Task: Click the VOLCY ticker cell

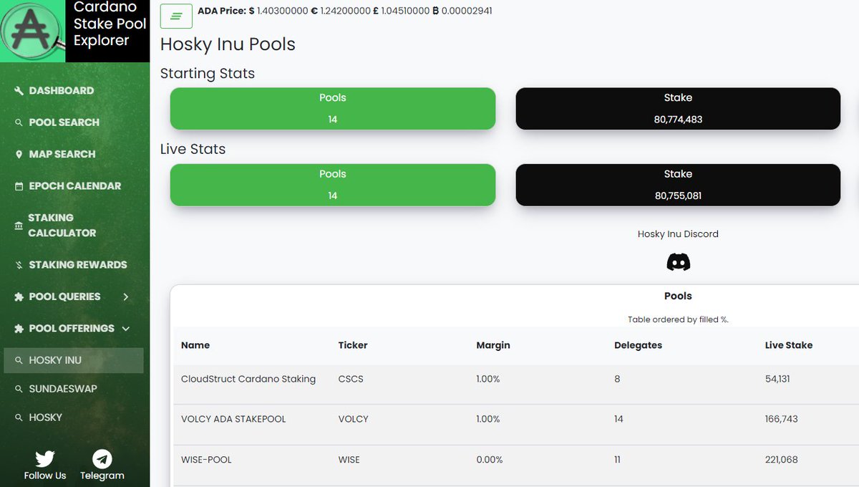Action: tap(354, 419)
